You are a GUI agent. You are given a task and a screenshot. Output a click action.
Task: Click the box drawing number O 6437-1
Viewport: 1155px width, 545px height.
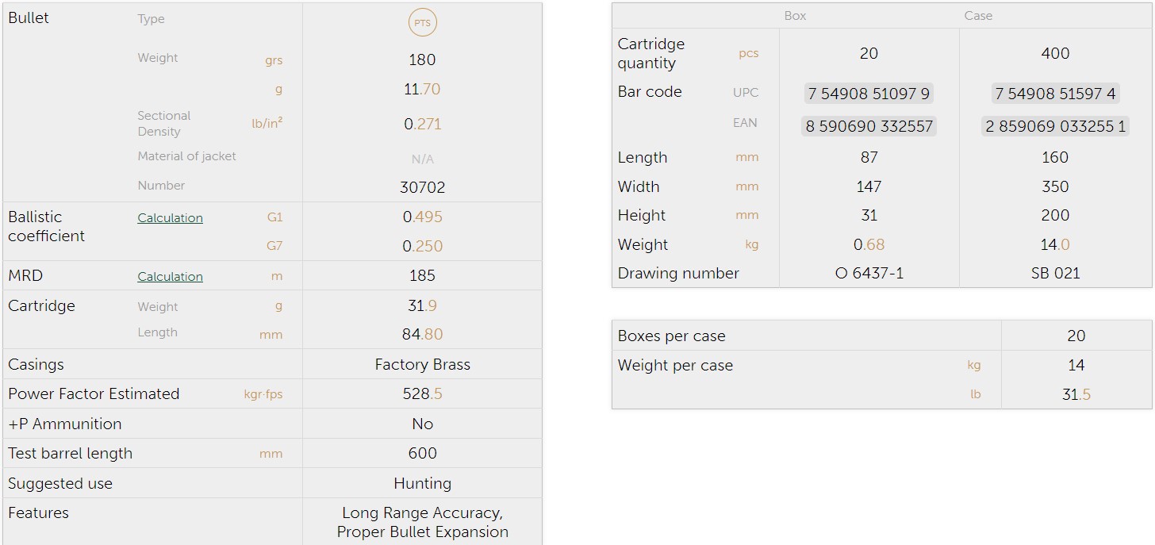(x=869, y=274)
